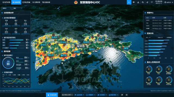Toggle first legend series in 本周案件趋势 chart
Screen dimensions: 174x97
coord(10,75)
